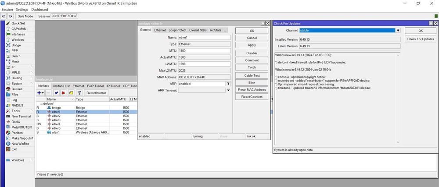439x187 pixels.
Task: Open the ARP enabled dropdown arrow
Action: (x=228, y=84)
